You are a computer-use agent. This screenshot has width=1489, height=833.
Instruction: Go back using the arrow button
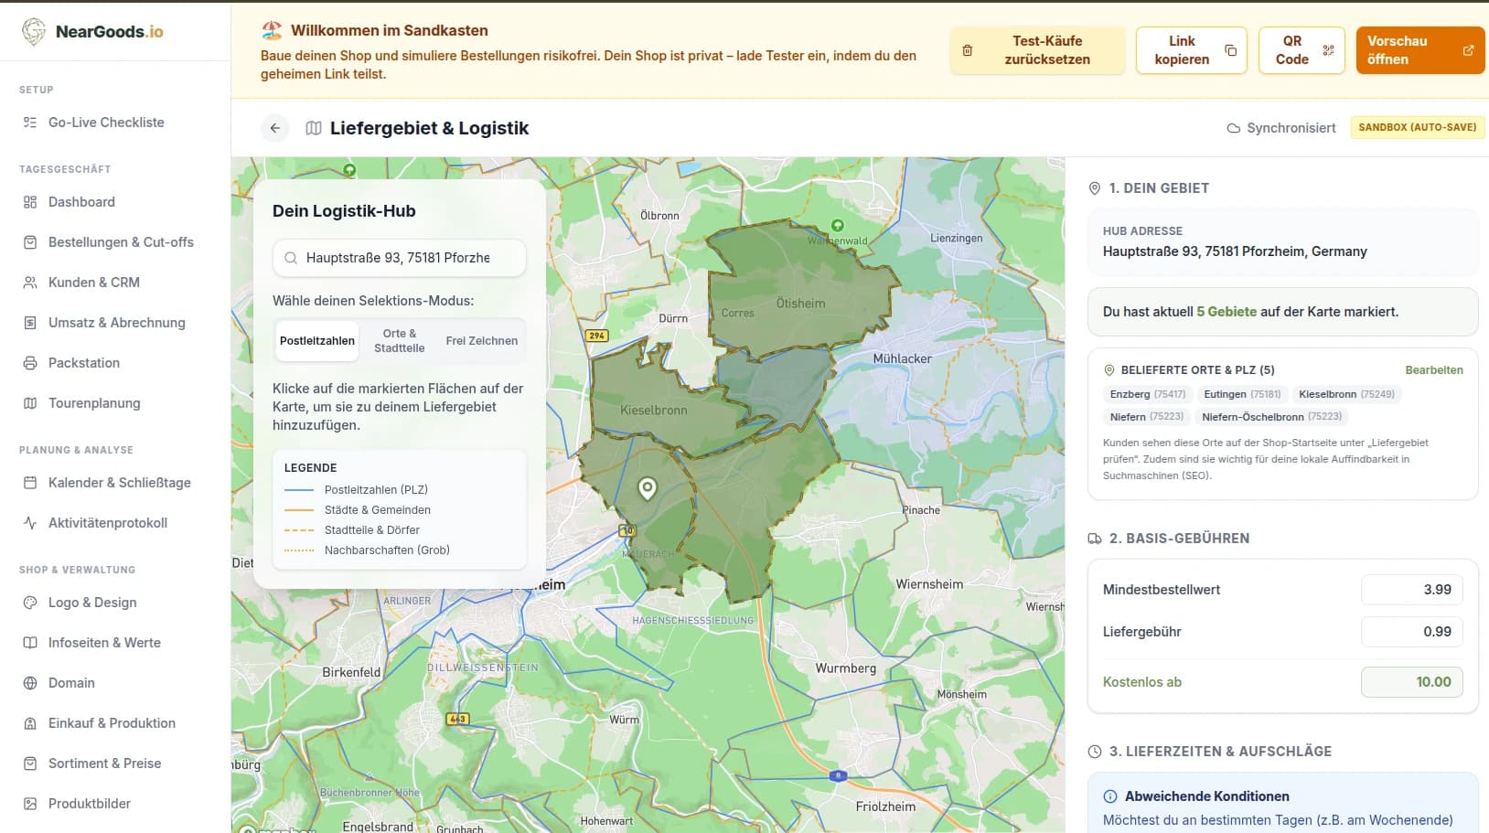(x=275, y=128)
